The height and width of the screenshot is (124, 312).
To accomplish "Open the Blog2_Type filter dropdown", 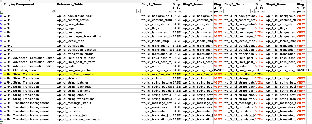I will (221, 11).
